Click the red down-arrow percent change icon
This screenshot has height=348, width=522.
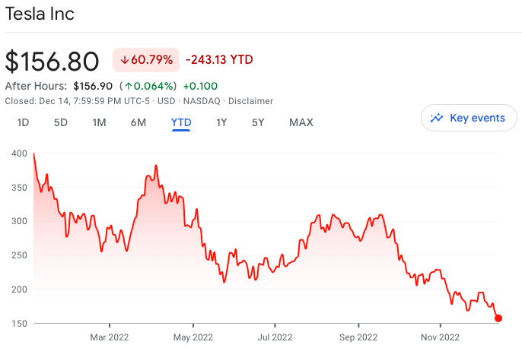click(125, 60)
